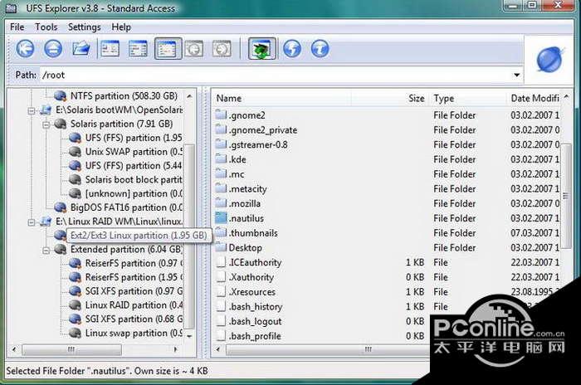Click the .gnome2_private folder icon

221,129
